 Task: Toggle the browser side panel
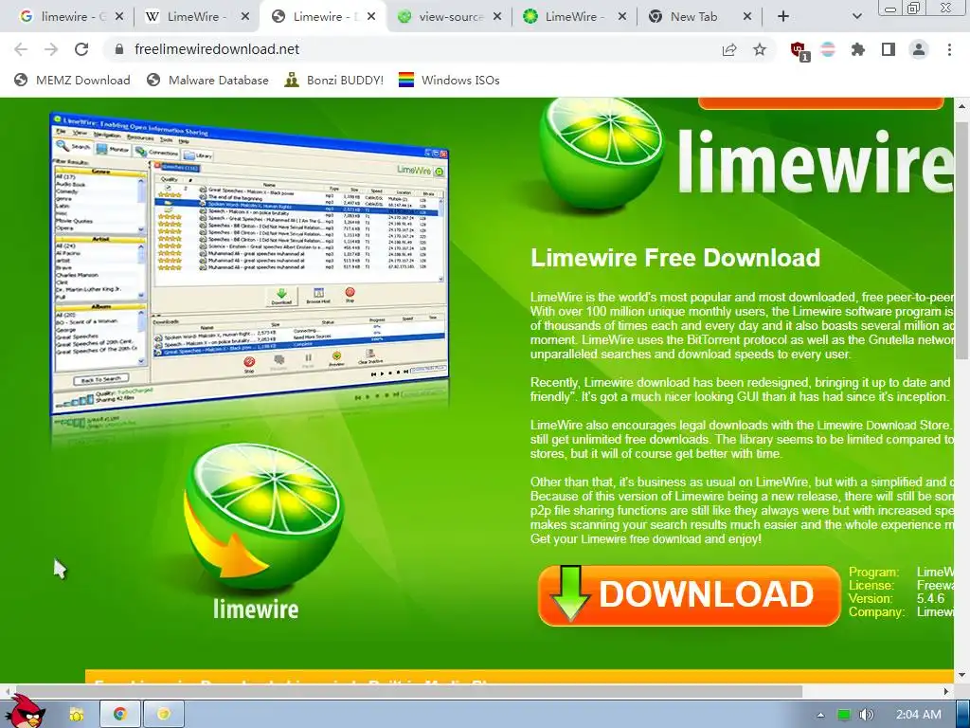click(x=889, y=49)
